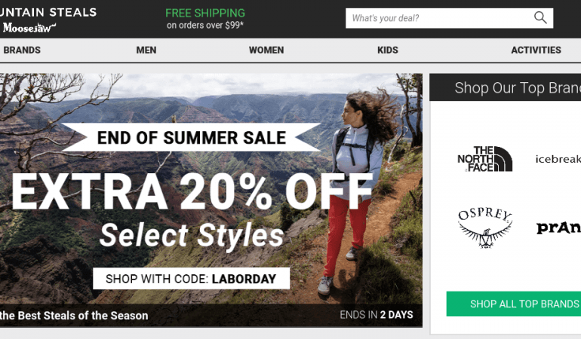Open the Women menu

click(266, 50)
